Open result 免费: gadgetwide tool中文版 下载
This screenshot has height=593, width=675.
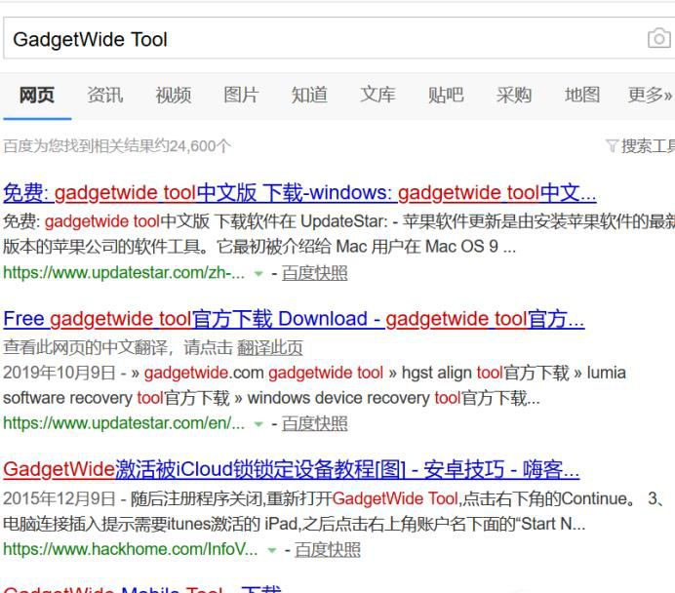[299, 193]
